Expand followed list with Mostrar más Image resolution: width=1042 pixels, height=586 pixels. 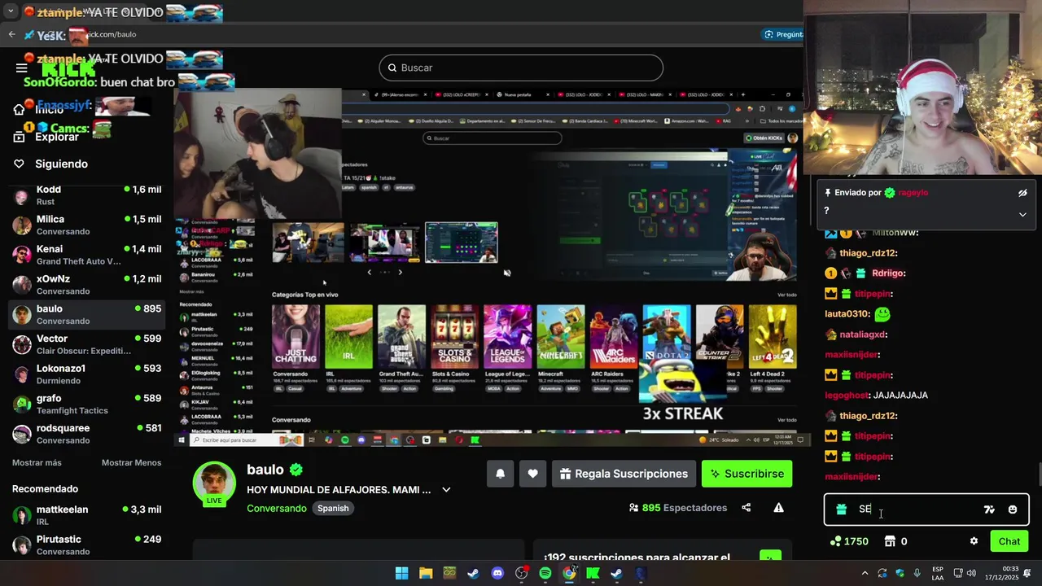pyautogui.click(x=37, y=462)
